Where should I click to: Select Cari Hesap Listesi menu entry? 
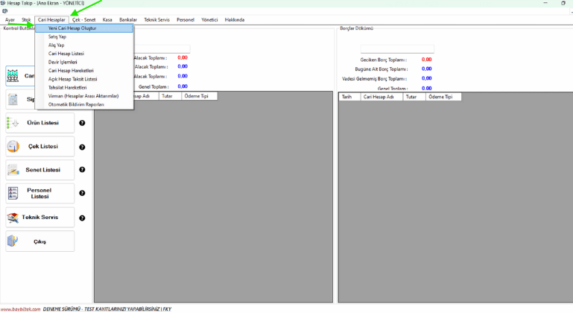(x=66, y=54)
